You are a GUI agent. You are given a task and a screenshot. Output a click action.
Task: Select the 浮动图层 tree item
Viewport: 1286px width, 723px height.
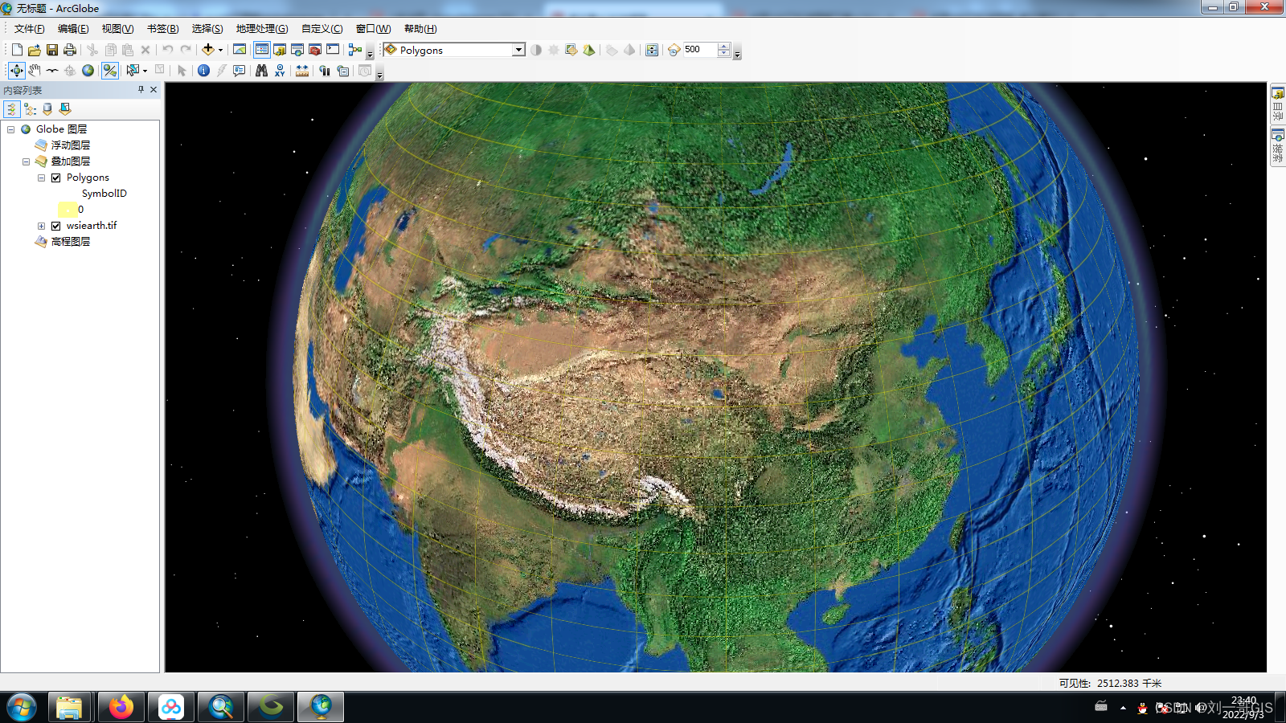[71, 145]
